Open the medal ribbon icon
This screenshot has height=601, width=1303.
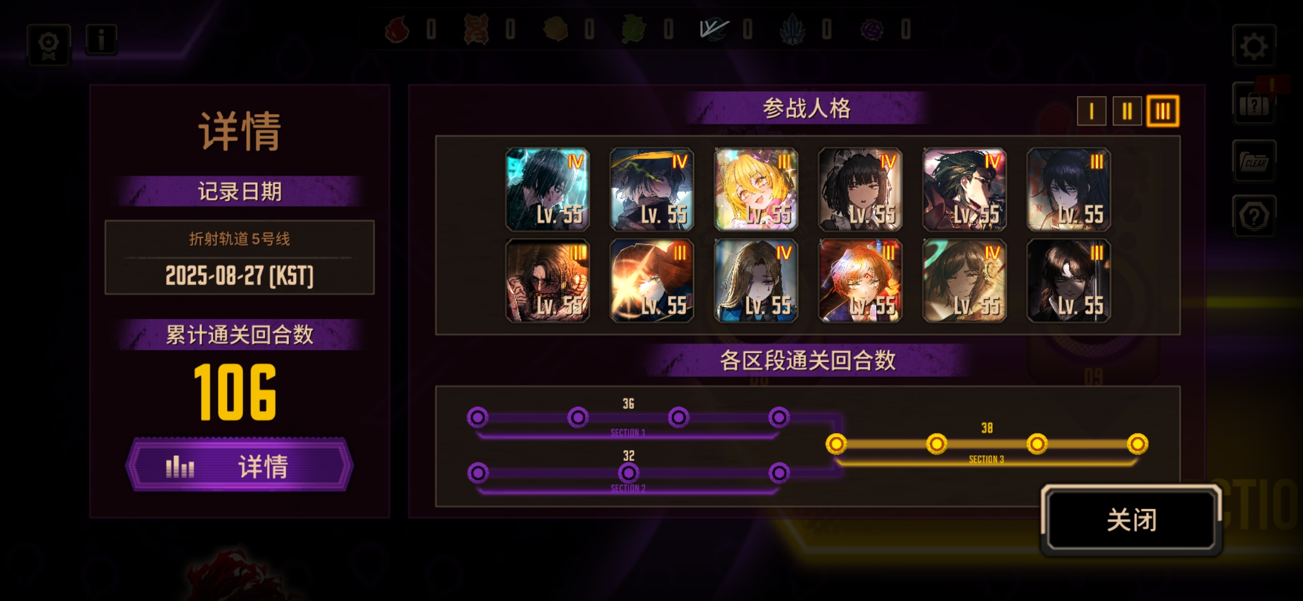(49, 46)
